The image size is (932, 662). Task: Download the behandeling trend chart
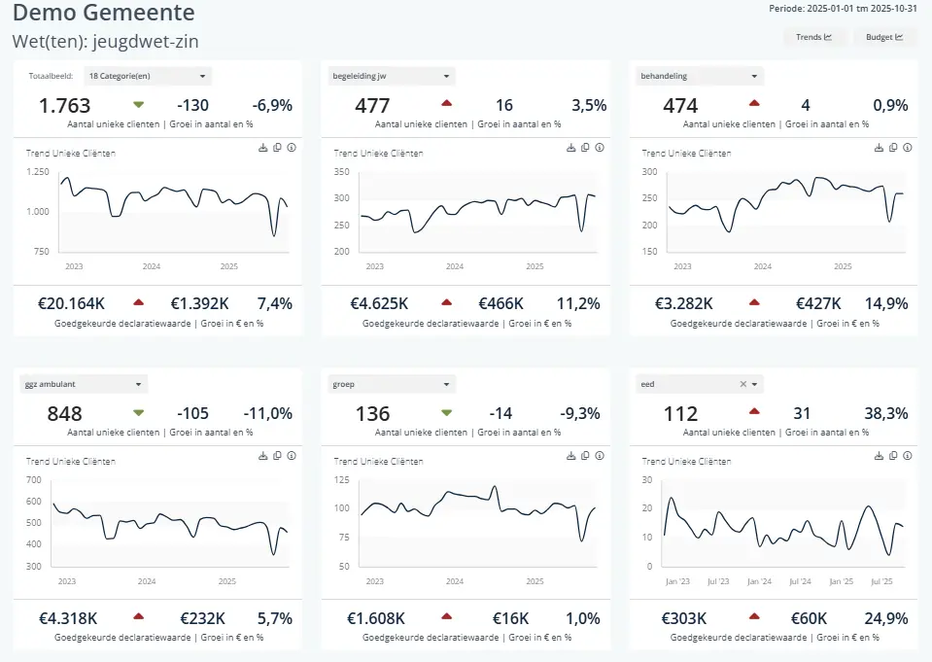(x=879, y=148)
